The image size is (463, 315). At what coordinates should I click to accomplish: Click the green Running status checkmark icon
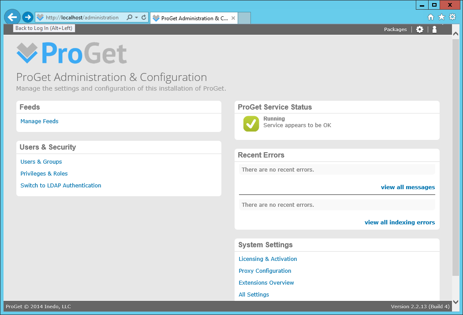click(x=251, y=124)
